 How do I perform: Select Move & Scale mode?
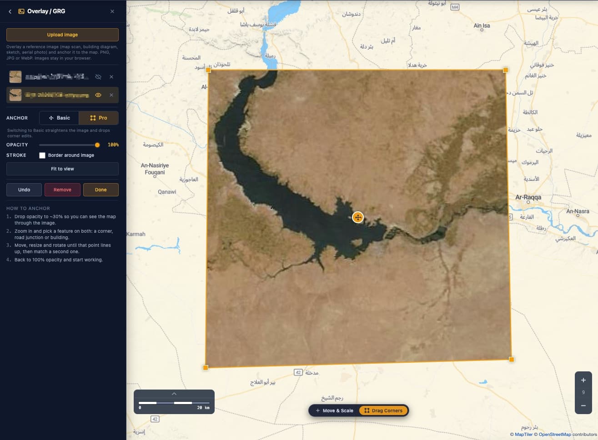[334, 410]
